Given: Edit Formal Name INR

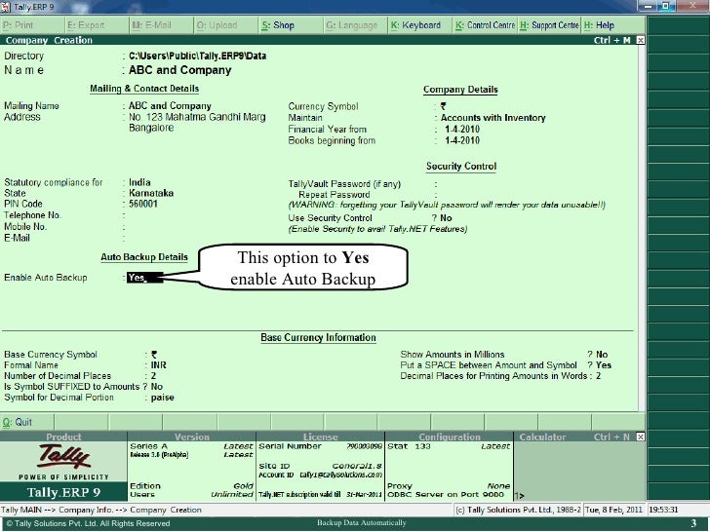Looking at the screenshot, I should (158, 365).
